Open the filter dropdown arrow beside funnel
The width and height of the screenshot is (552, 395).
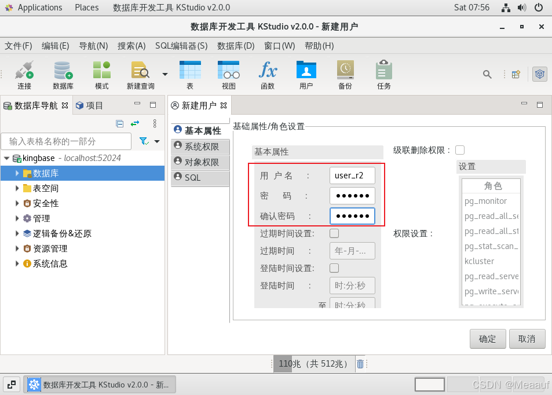click(157, 141)
